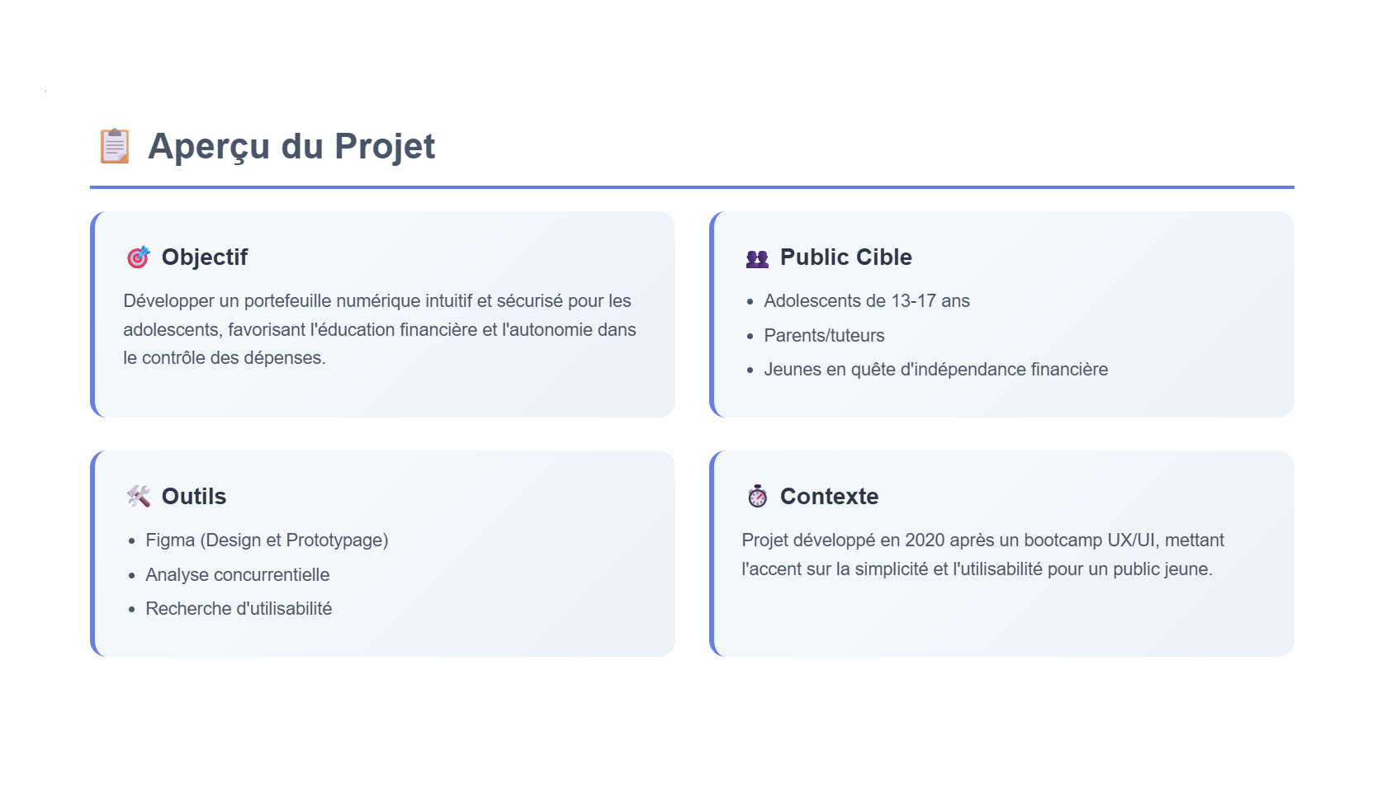1382x807 pixels.
Task: Click the Recherche d'utilisabilité list item
Action: click(x=239, y=609)
